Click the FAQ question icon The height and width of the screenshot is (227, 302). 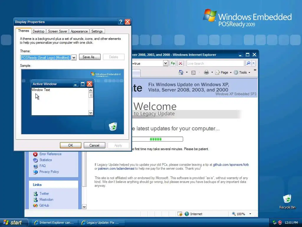coord(35,166)
